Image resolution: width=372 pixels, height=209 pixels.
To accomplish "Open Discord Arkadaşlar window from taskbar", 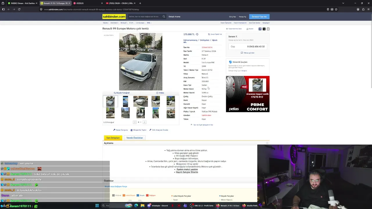I will [158, 206].
